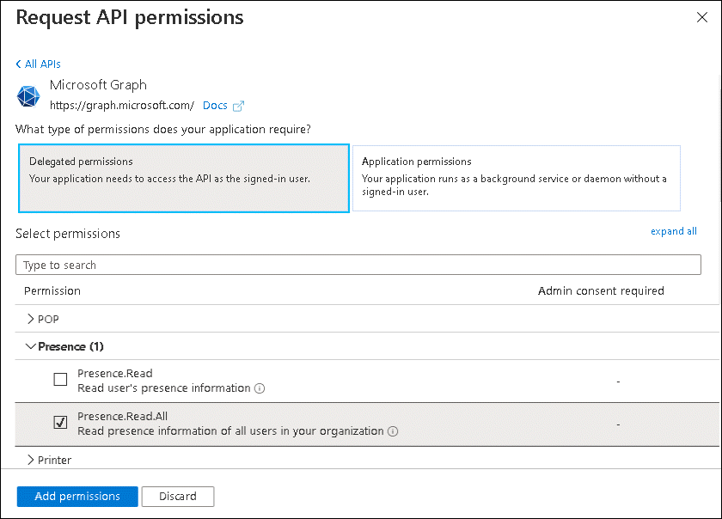Go back via All APIs link
This screenshot has width=722, height=519.
[x=43, y=64]
